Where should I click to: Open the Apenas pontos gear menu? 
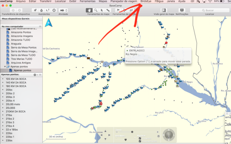[35, 75]
